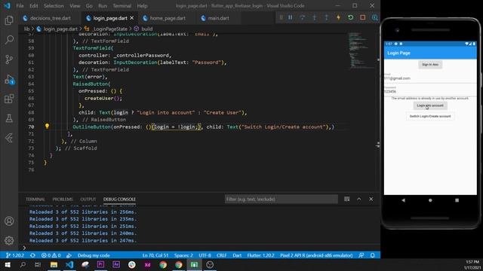
Task: Open the Help menu
Action: click(142, 6)
